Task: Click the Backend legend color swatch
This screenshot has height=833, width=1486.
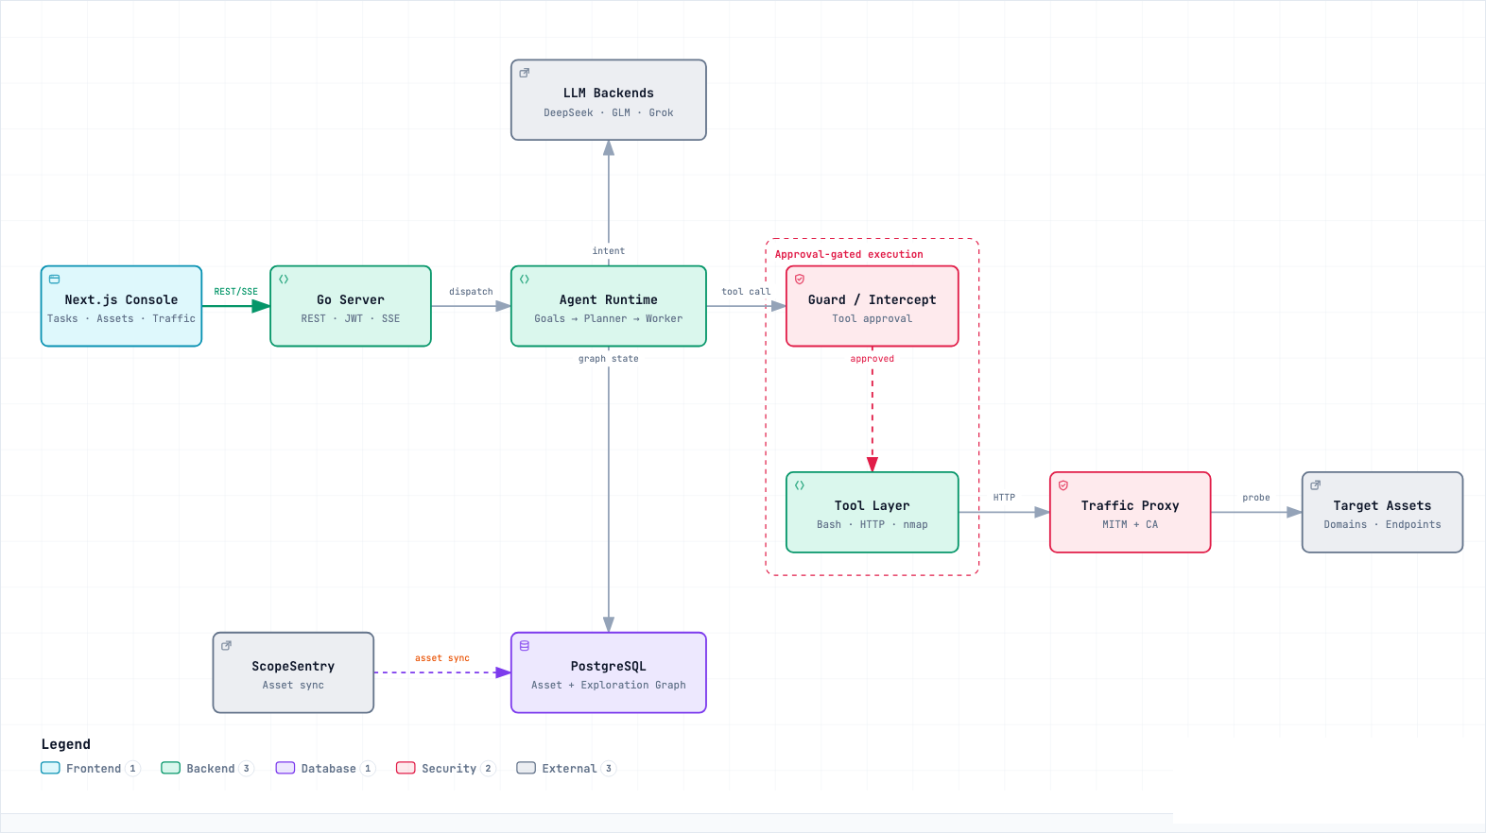Action: click(170, 768)
